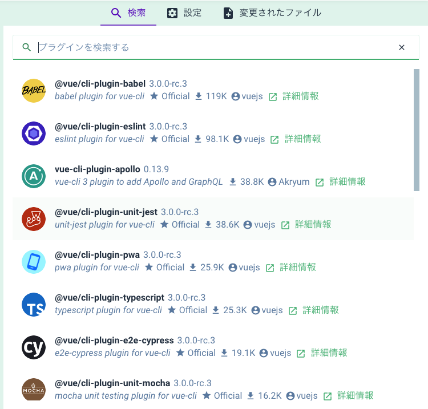The width and height of the screenshot is (428, 409).
Task: Click external link icon in unit-jest row
Action: pos(285,225)
